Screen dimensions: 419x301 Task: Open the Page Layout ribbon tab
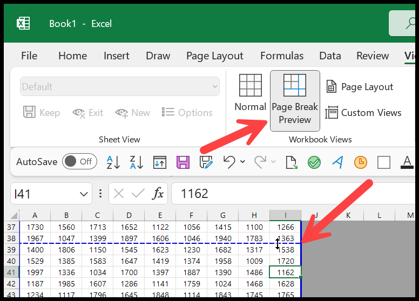[x=215, y=56]
